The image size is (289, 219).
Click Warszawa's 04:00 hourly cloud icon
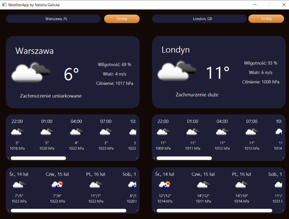[76, 132]
